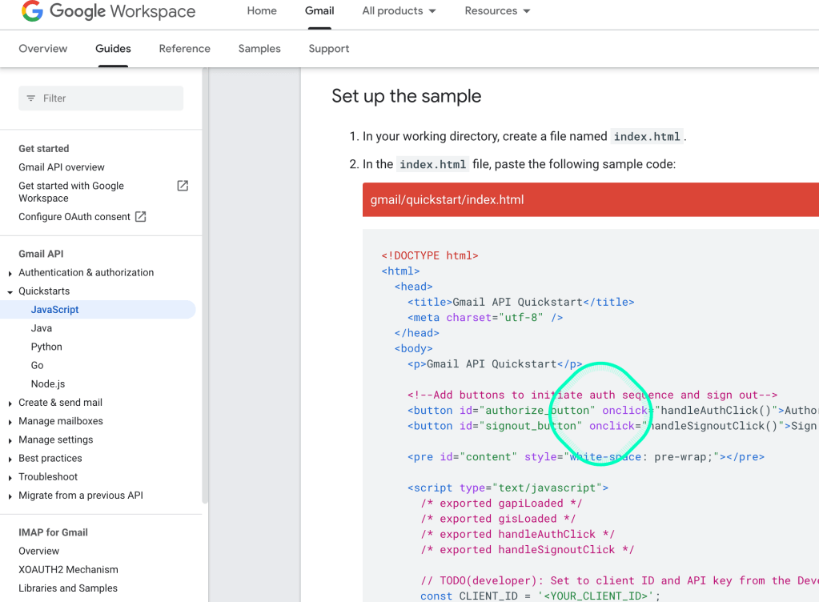Click the exported handleSignoutClick comment line

[x=527, y=549]
